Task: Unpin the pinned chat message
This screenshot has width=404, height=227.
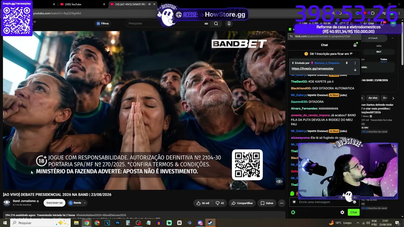Action: (x=347, y=63)
